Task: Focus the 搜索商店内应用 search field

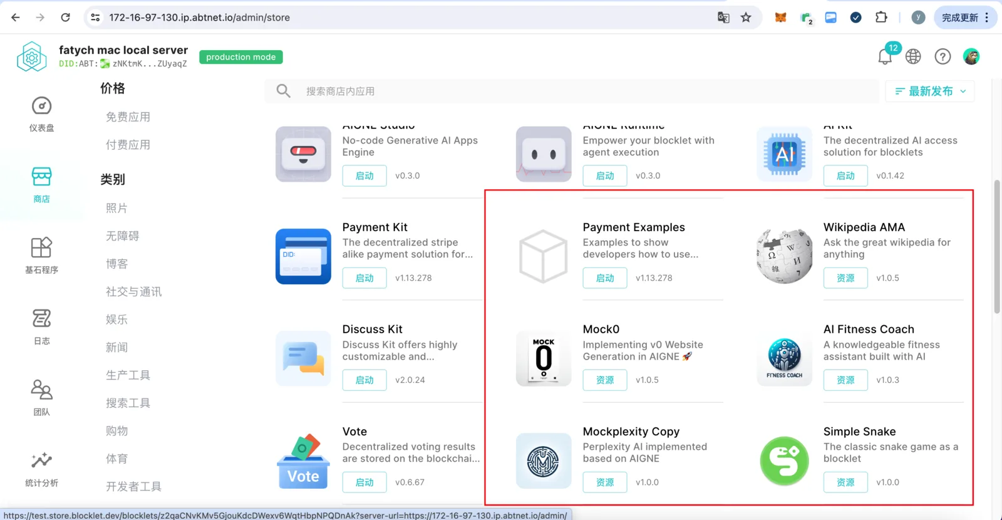Action: pos(572,91)
